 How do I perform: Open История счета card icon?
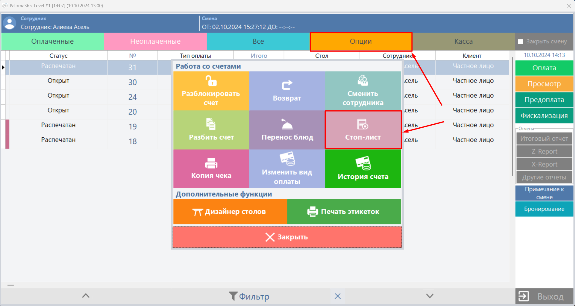[363, 163]
